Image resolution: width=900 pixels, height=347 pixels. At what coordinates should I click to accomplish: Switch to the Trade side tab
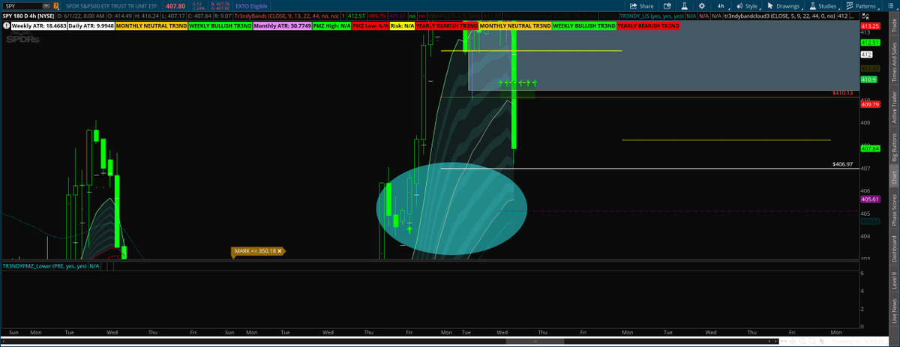pyautogui.click(x=894, y=26)
